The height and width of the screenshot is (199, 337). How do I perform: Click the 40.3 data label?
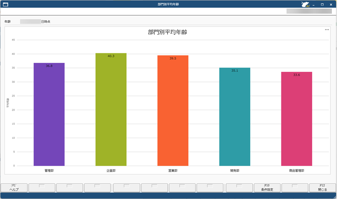coord(111,56)
